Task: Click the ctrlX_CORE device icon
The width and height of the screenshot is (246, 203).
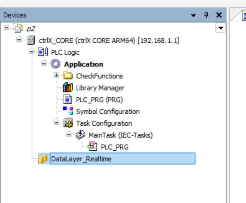Action: (x=31, y=40)
